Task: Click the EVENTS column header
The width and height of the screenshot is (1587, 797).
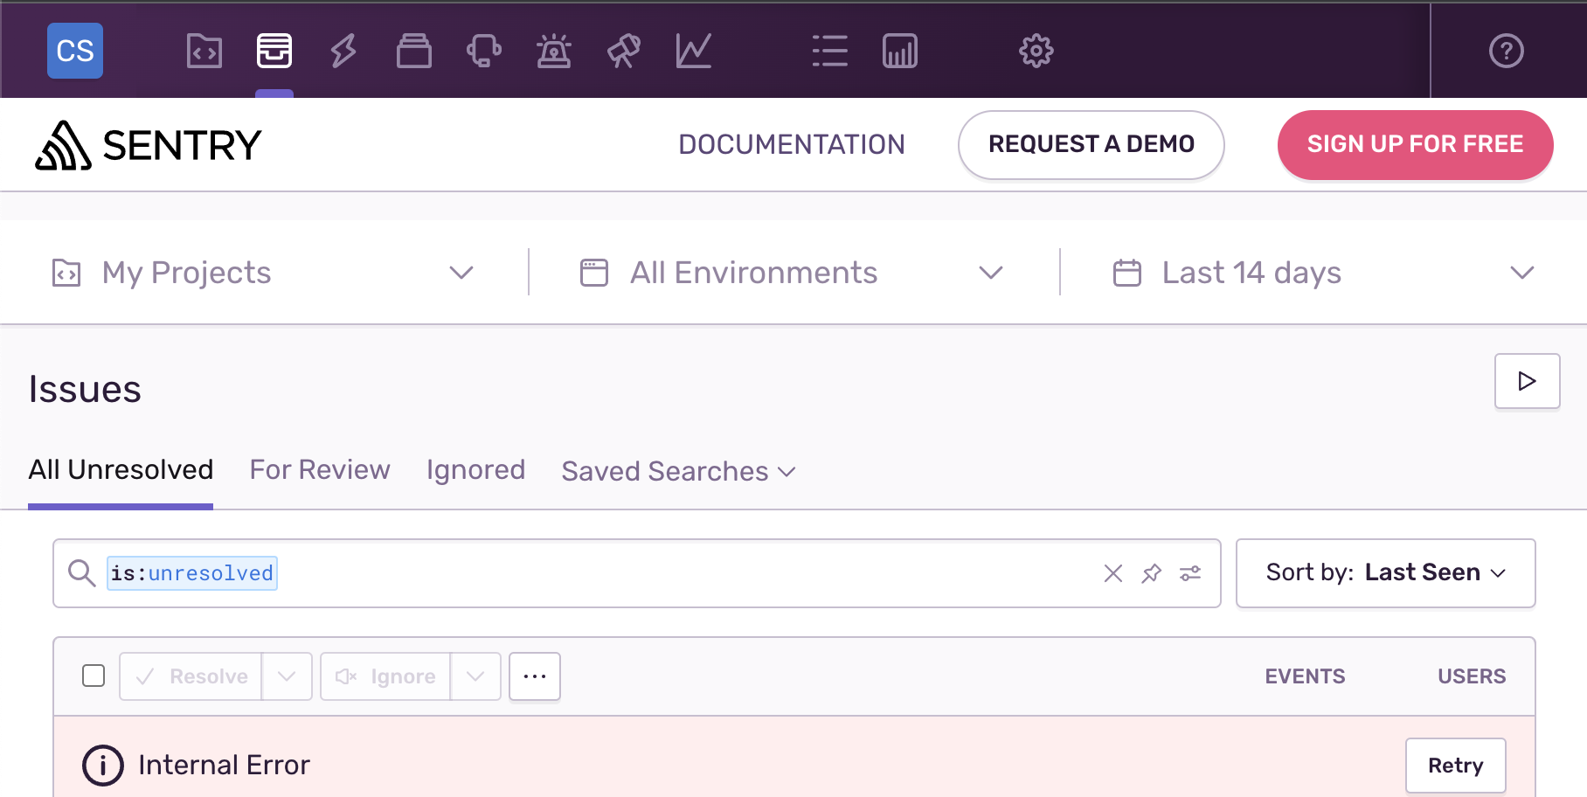Action: tap(1306, 676)
